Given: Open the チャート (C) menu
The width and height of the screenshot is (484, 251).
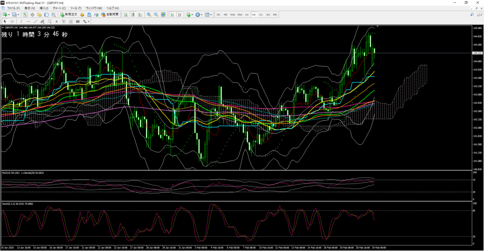Looking at the screenshot, I should (x=59, y=8).
